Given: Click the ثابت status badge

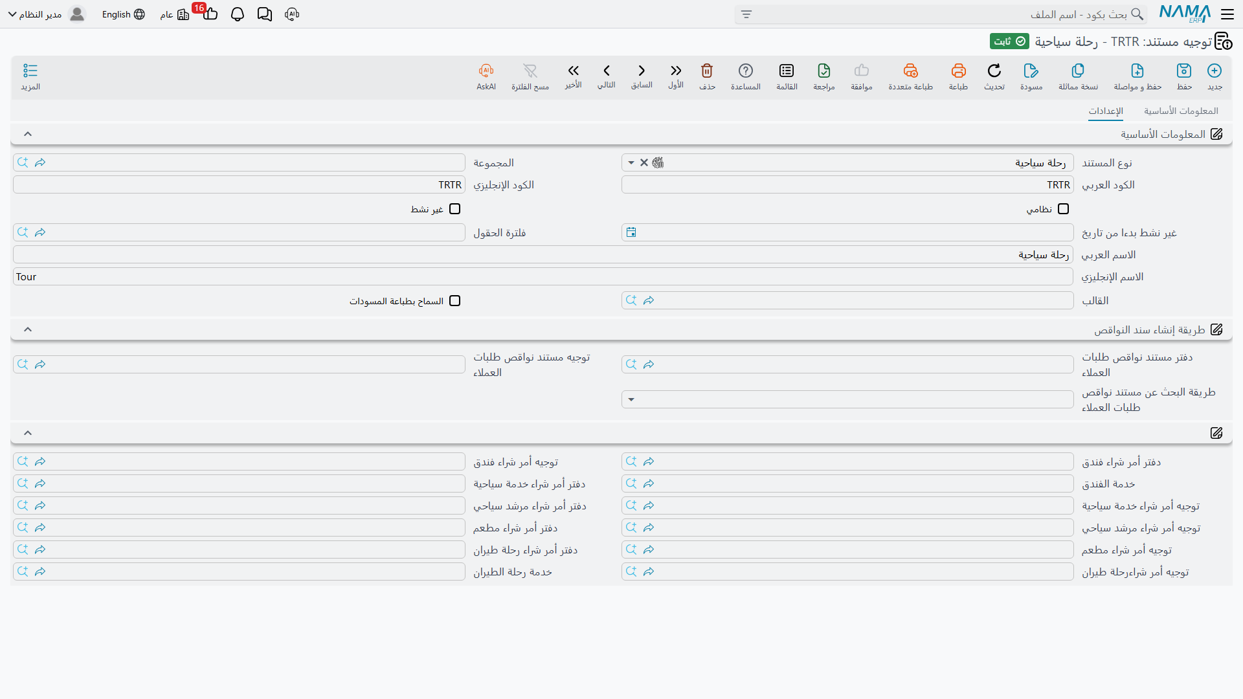Looking at the screenshot, I should coord(1009,41).
